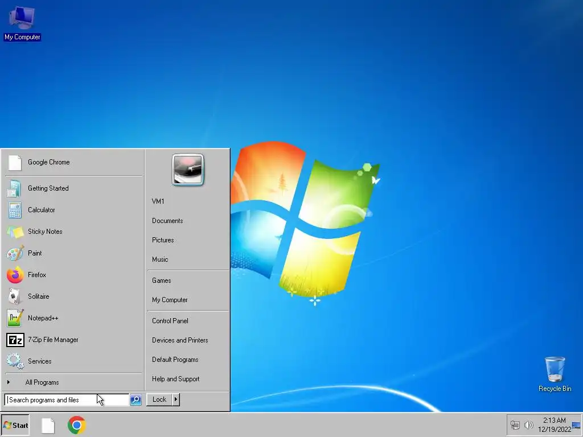Open Google Chrome blank icon in Start menu
This screenshot has height=437, width=583.
(x=15, y=163)
